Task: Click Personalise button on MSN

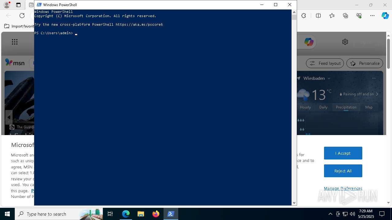Action: coord(365,63)
